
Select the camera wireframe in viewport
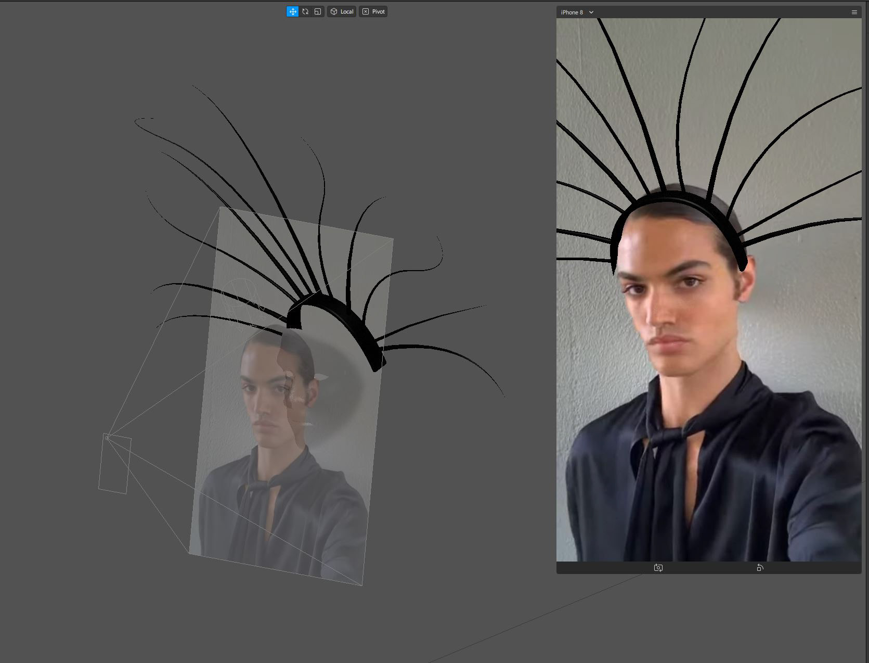point(115,463)
